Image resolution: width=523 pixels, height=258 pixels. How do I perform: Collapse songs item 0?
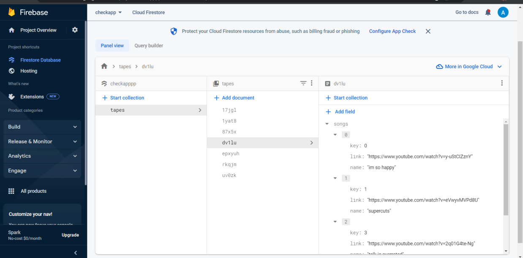click(335, 135)
